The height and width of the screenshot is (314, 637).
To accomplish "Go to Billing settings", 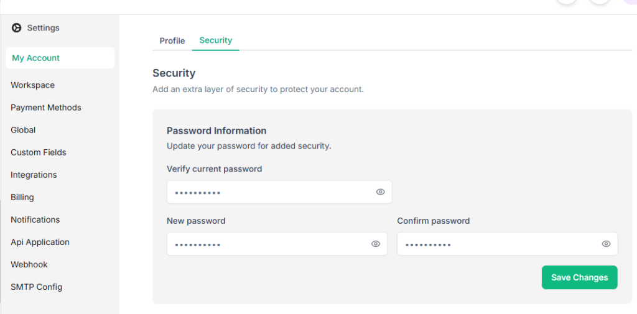I will 22,197.
